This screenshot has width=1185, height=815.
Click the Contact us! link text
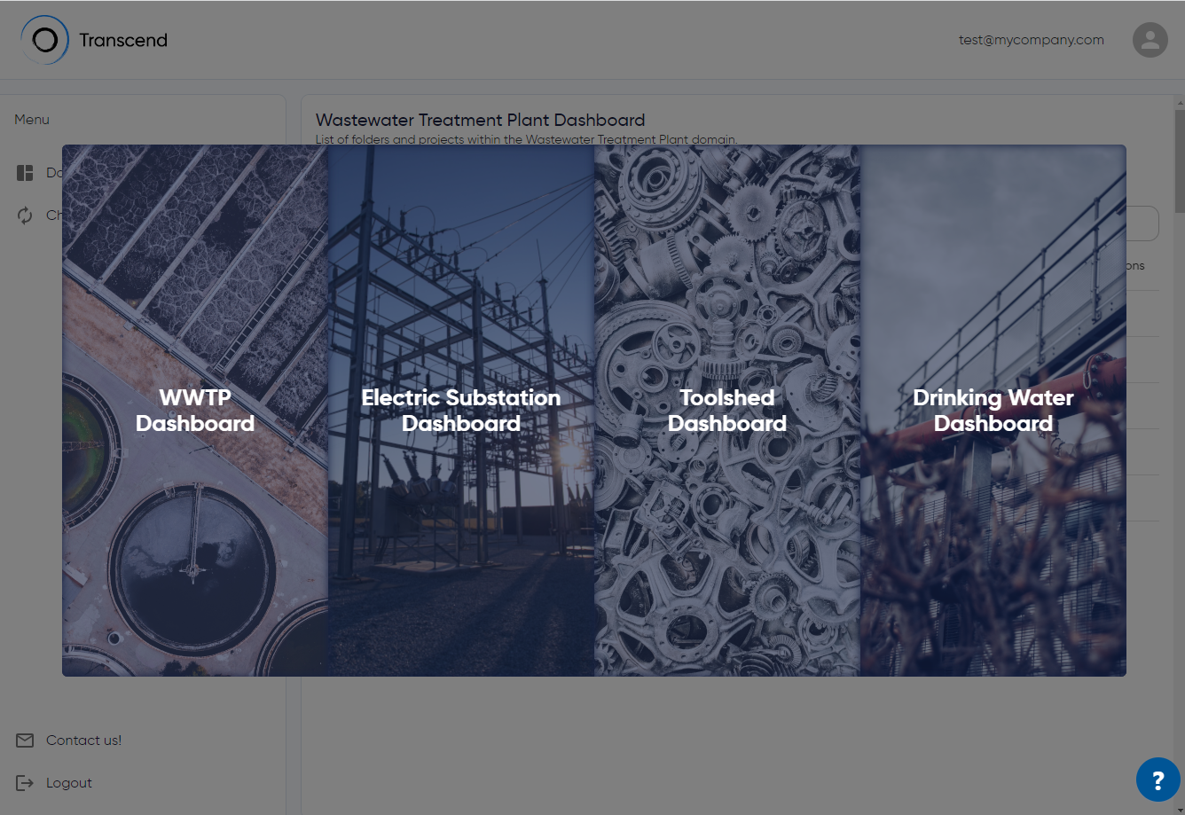coord(83,741)
